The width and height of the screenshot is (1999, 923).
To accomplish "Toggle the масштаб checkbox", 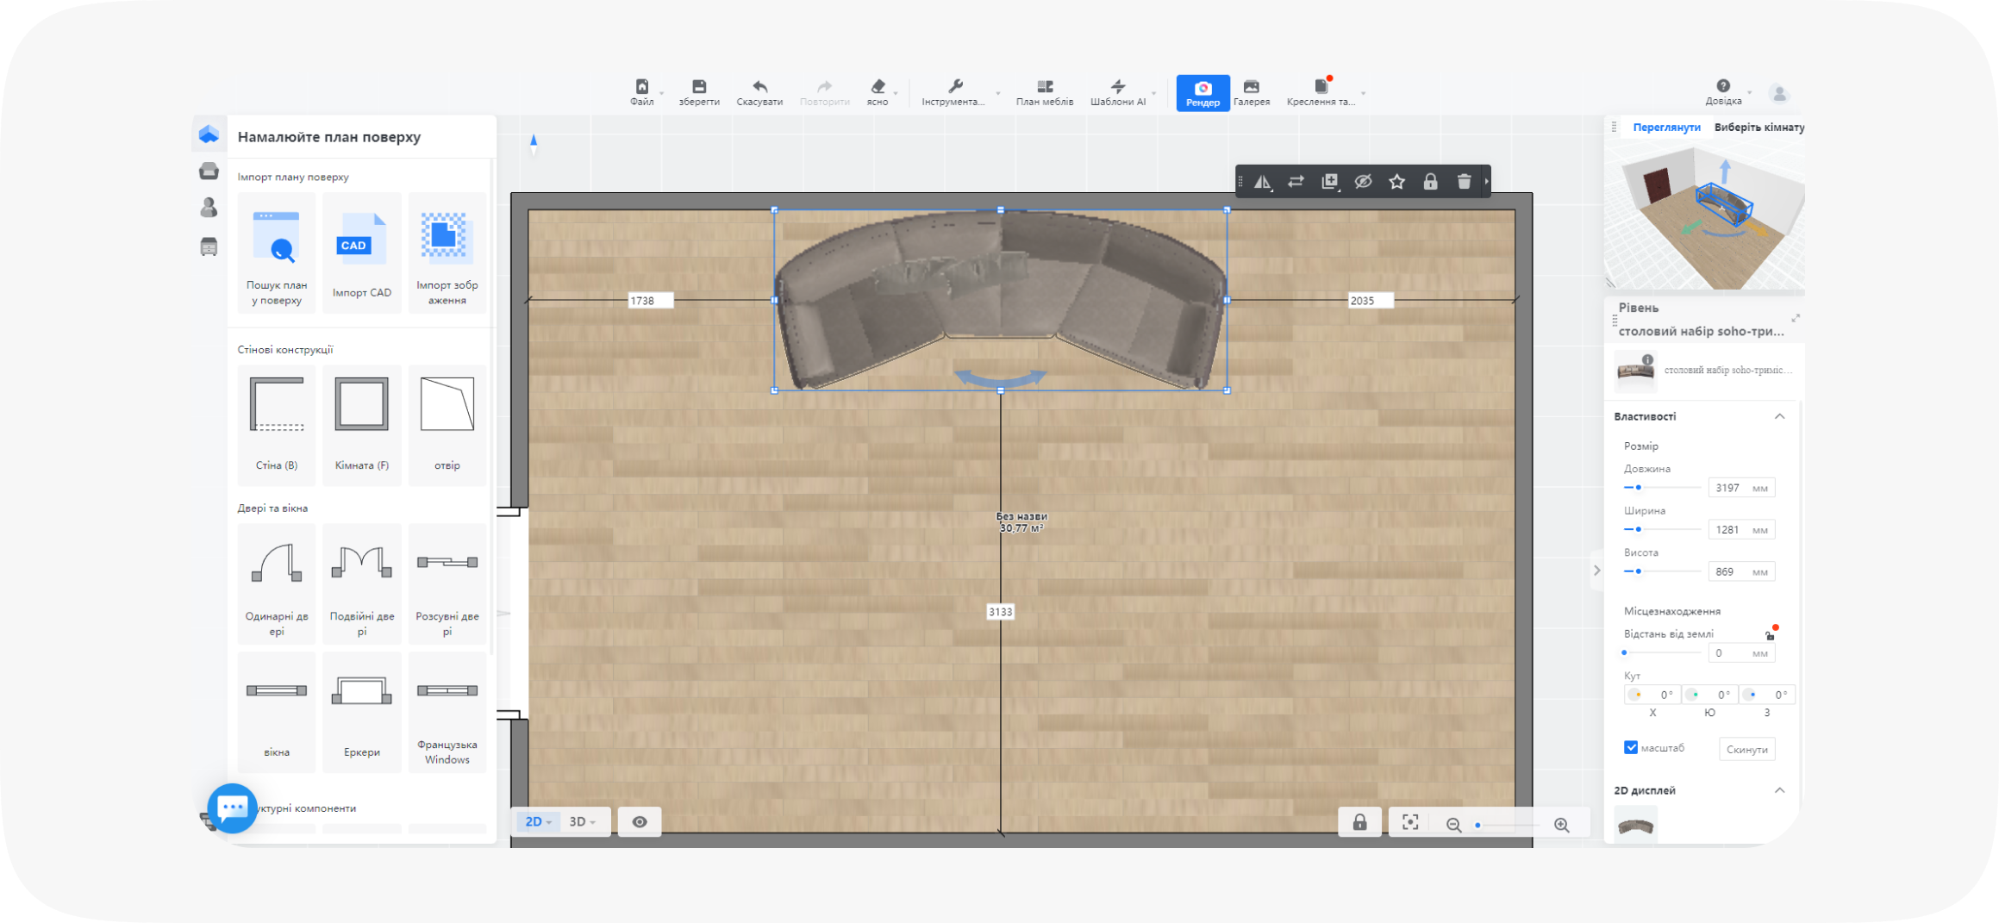I will [x=1631, y=748].
